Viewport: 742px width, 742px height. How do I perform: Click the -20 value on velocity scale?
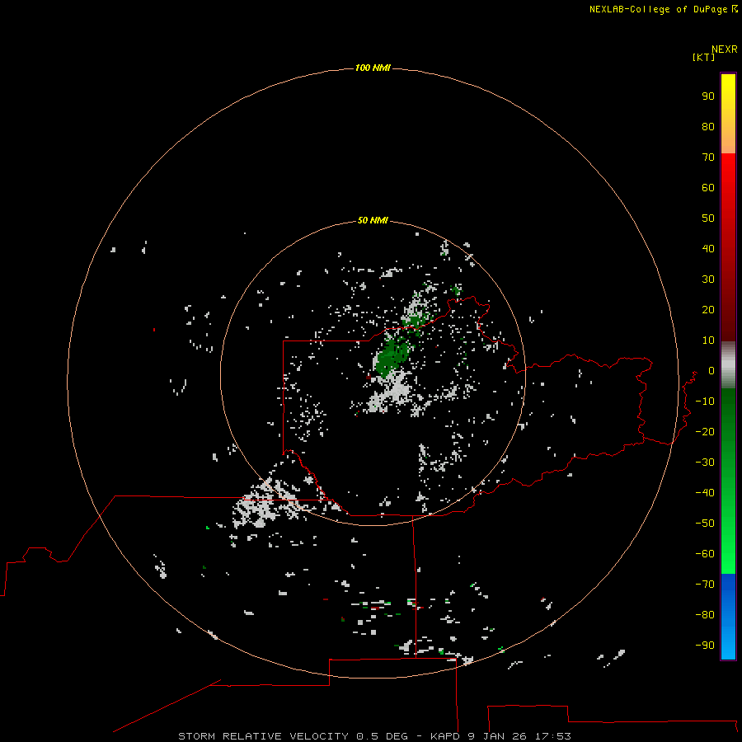pyautogui.click(x=705, y=431)
